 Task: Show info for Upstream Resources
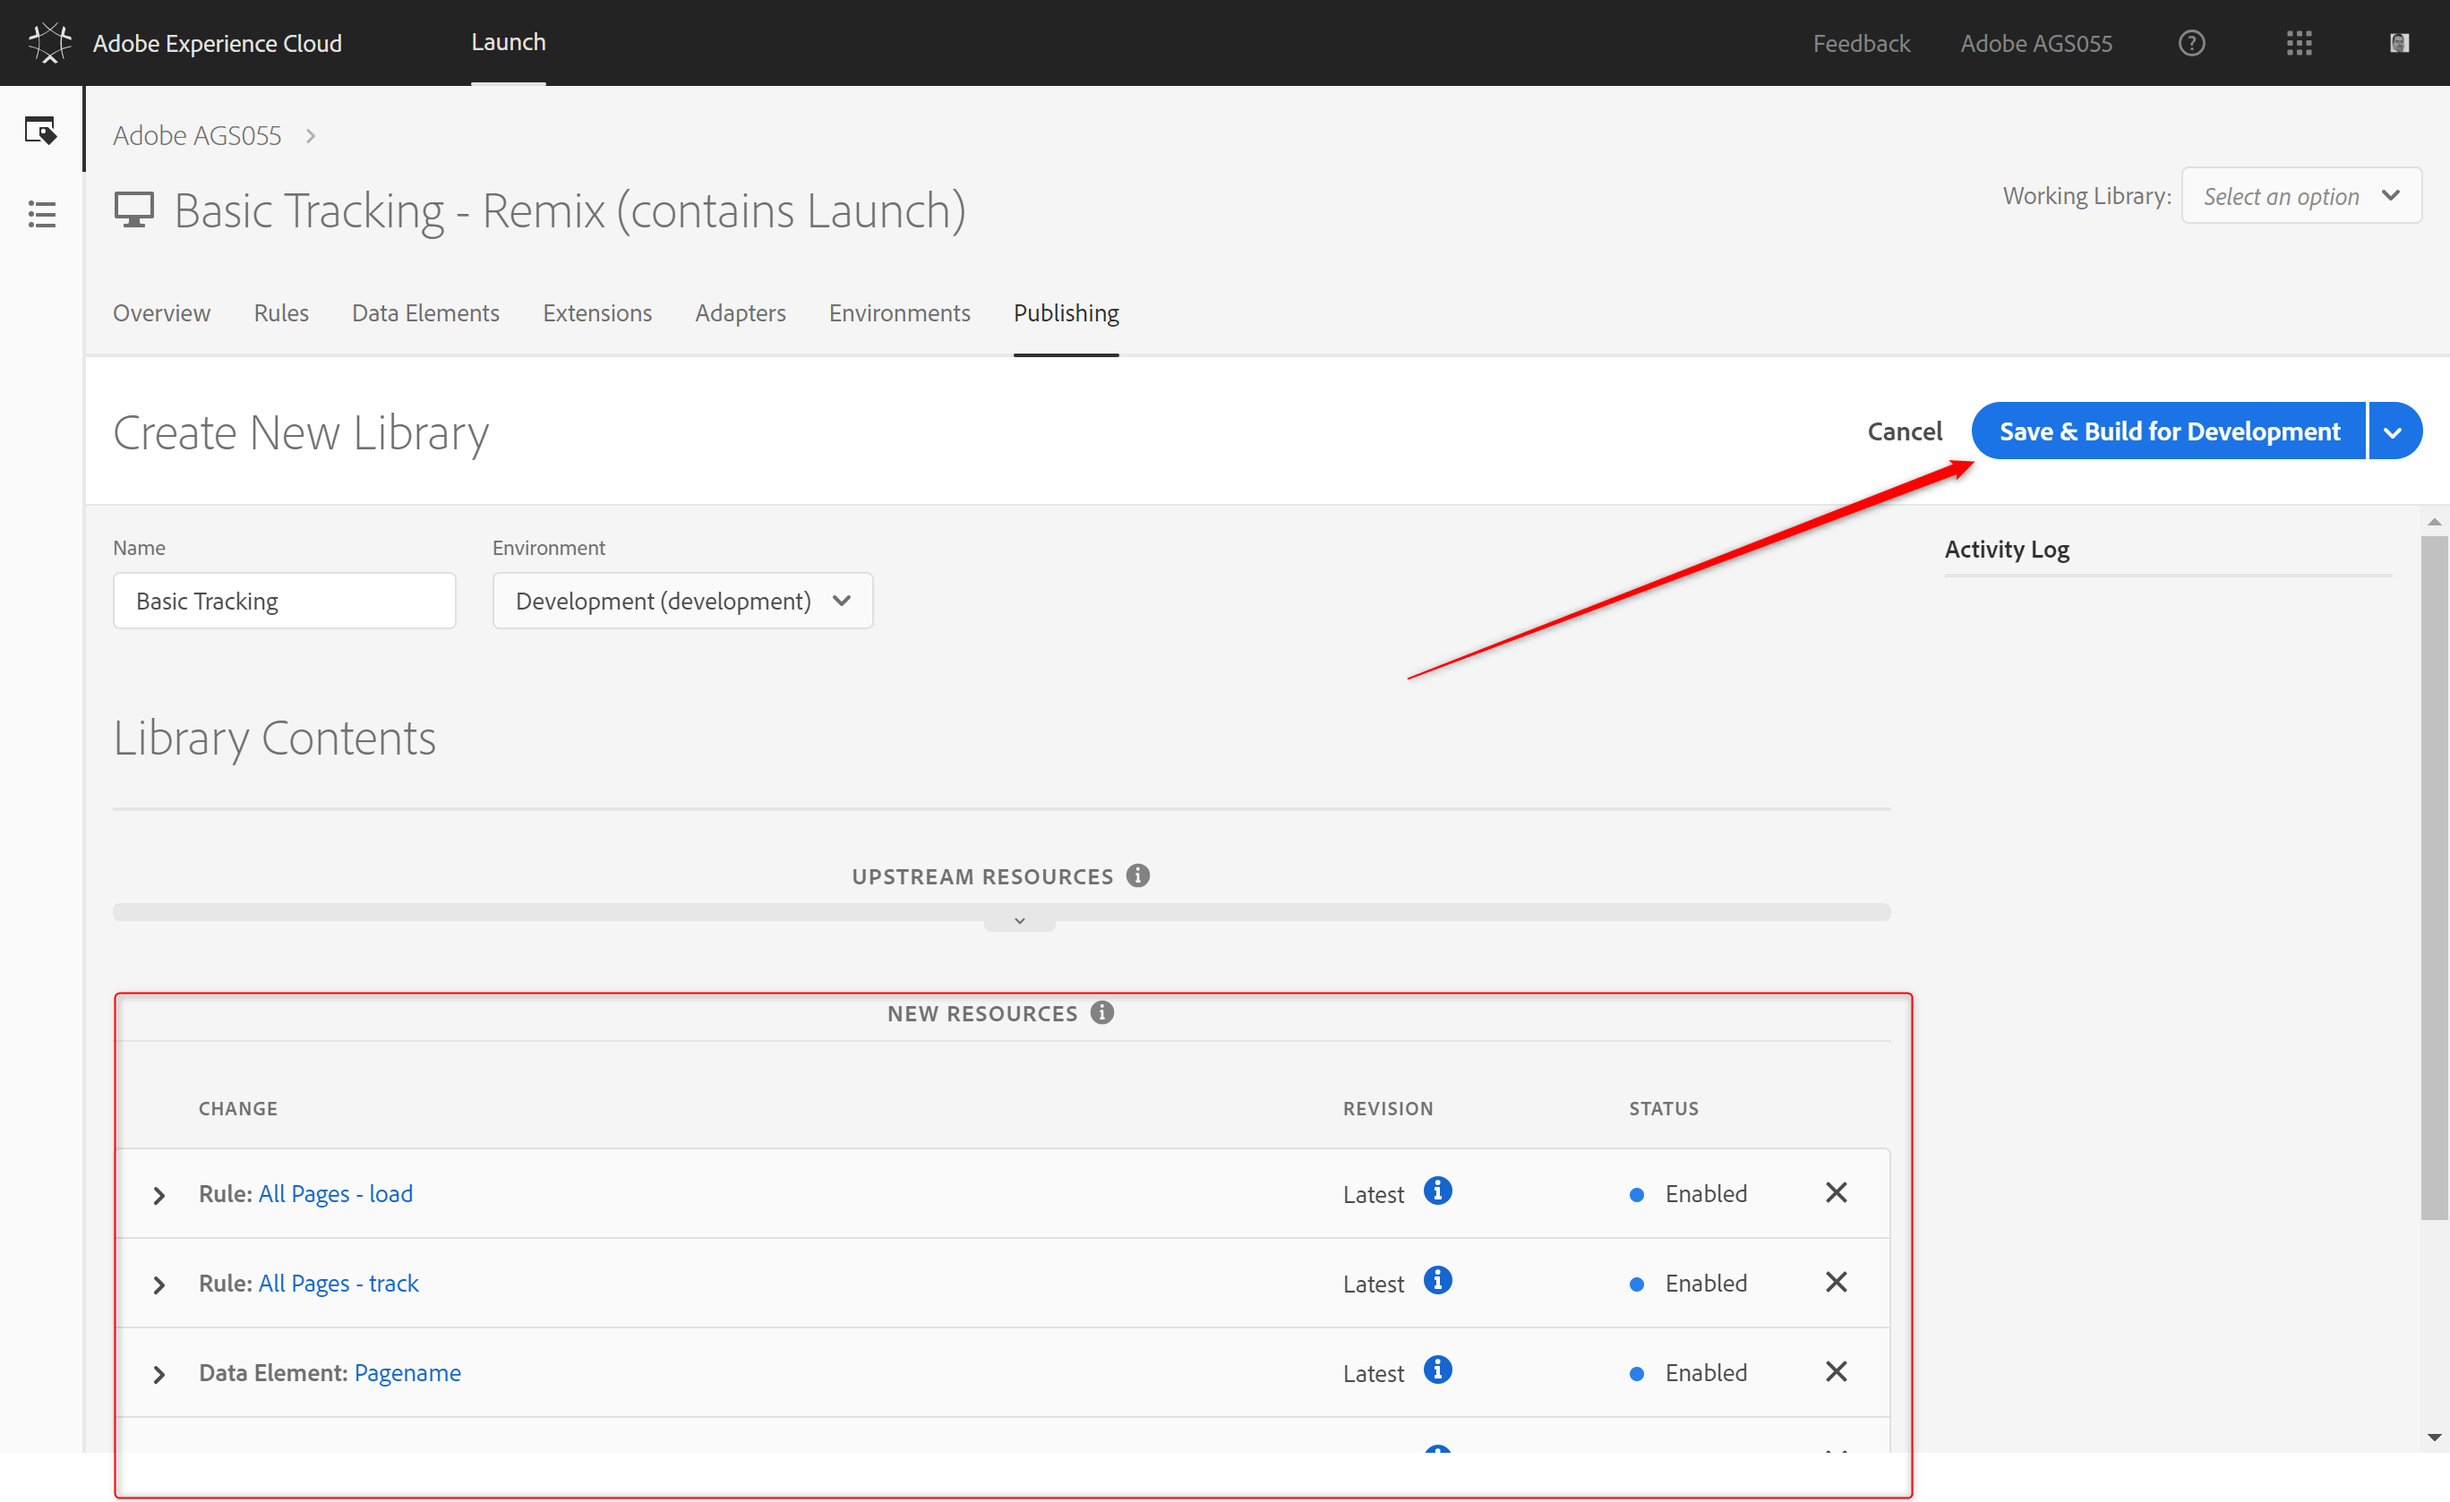tap(1138, 875)
